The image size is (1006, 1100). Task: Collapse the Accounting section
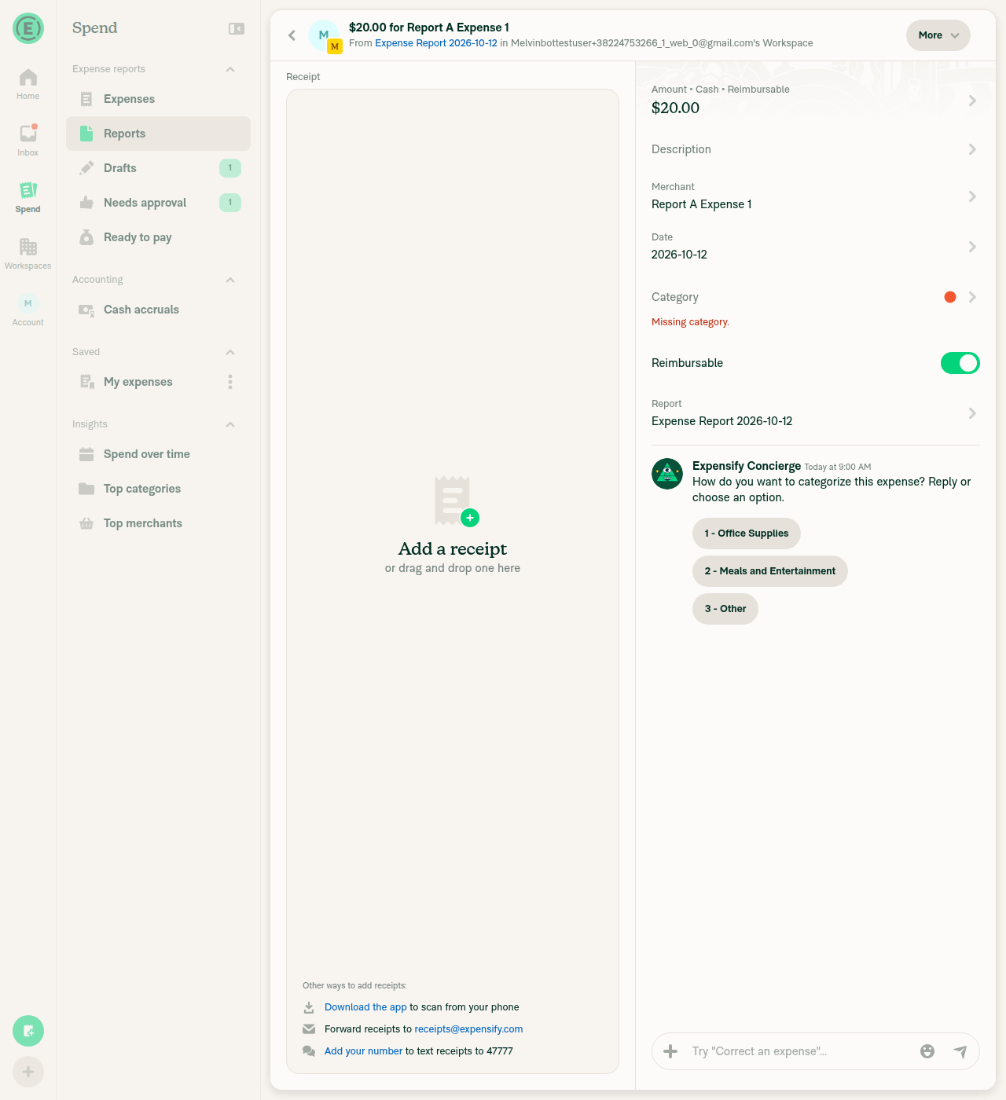click(230, 280)
